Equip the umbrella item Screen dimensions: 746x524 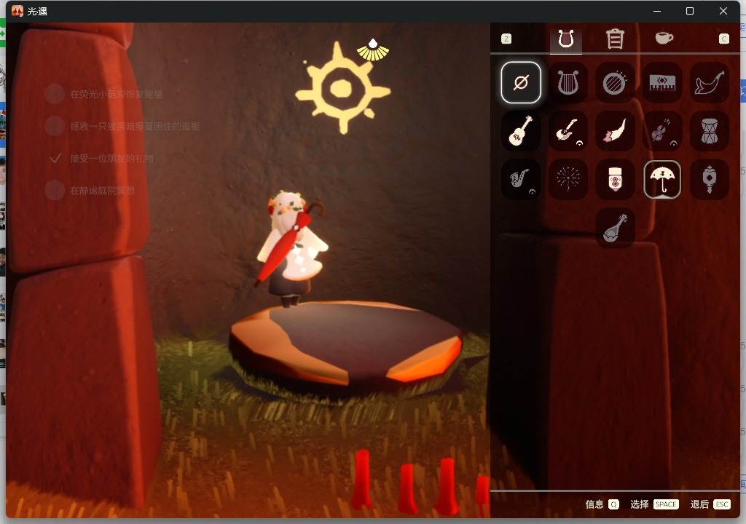tap(661, 179)
